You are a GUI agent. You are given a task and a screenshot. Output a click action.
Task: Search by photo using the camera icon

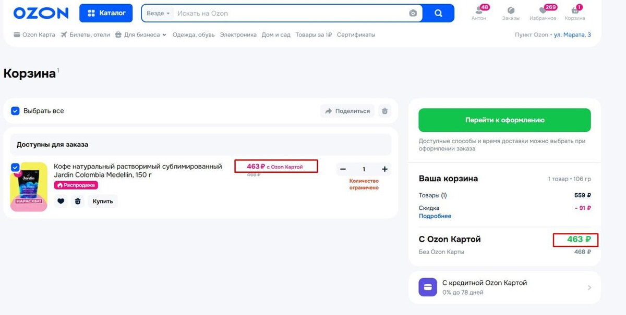pos(413,14)
